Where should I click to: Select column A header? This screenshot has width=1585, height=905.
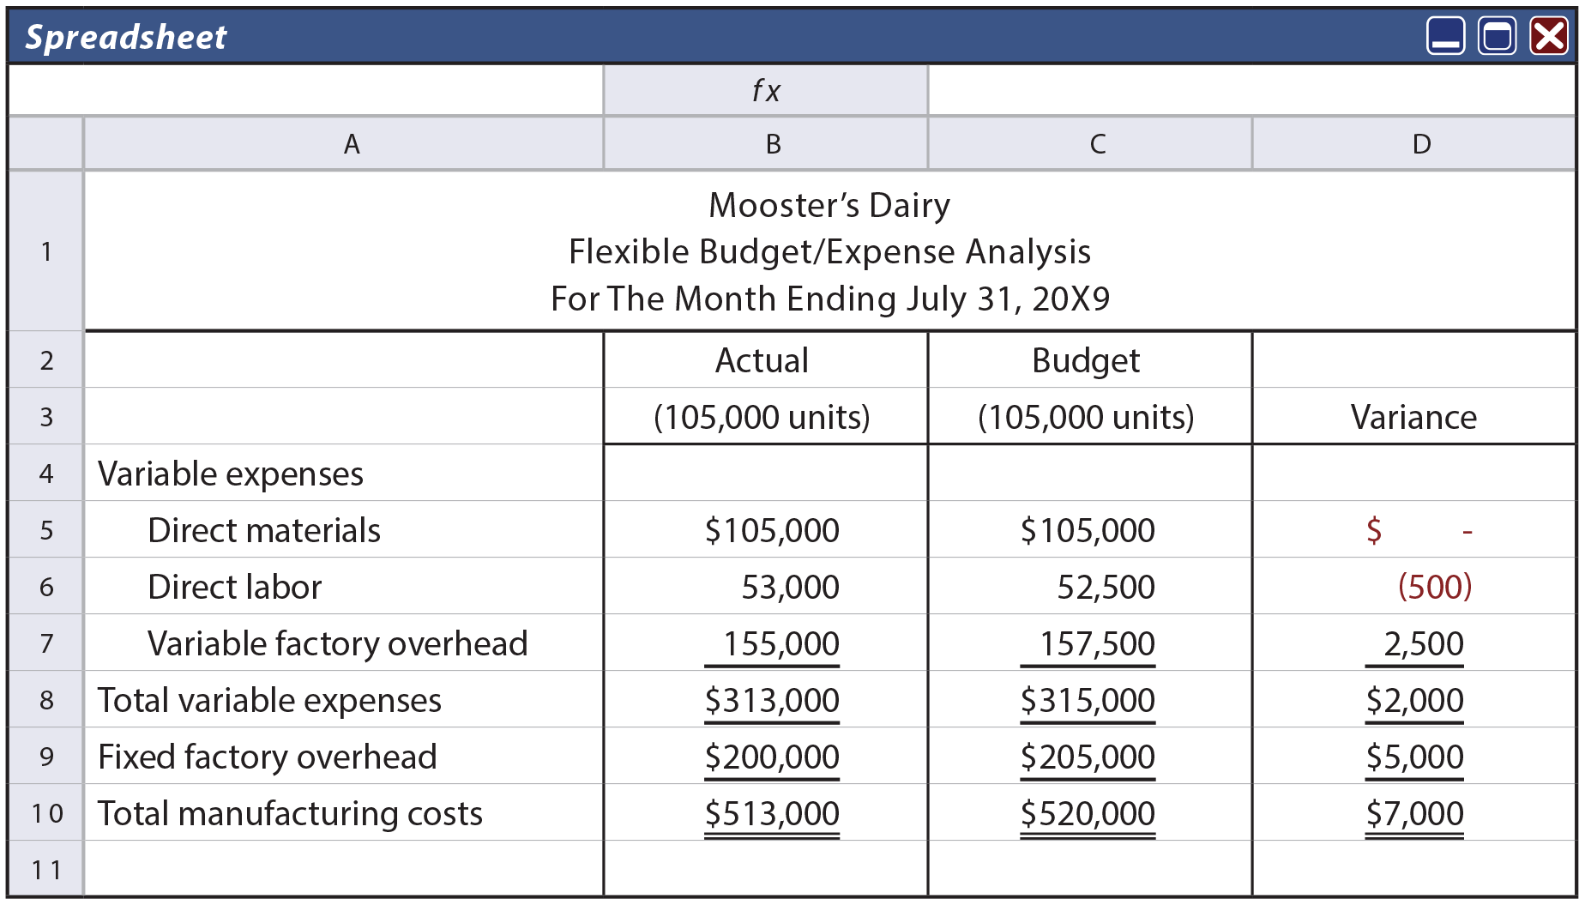pos(352,144)
